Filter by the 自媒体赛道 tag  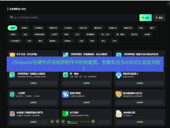pyautogui.click(x=39, y=34)
